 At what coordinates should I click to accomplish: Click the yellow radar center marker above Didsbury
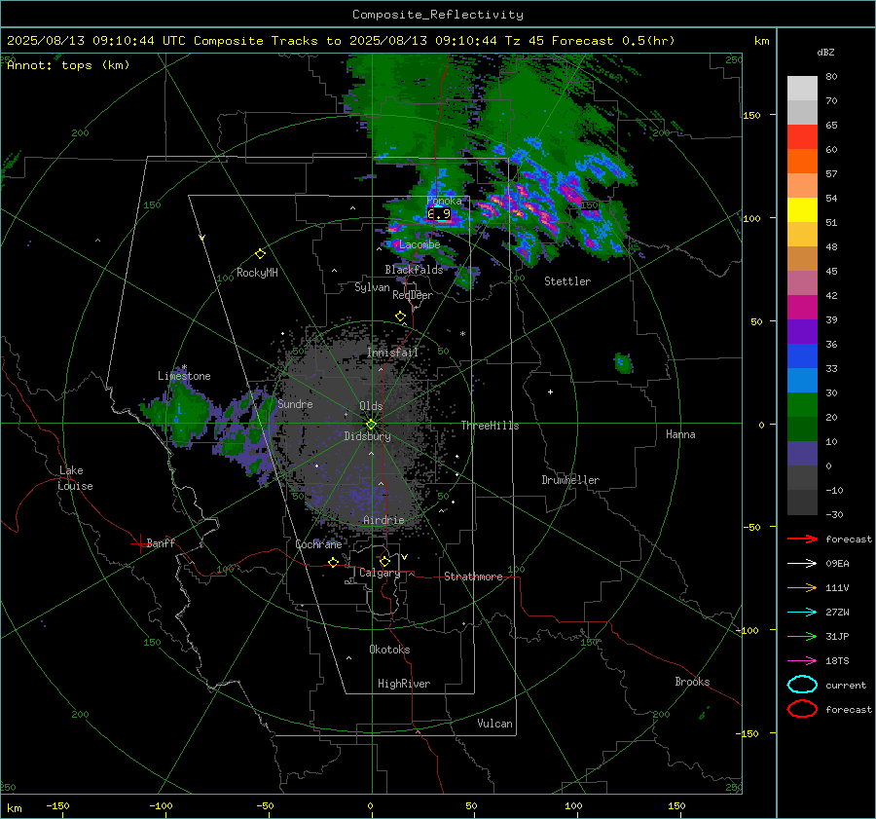pyautogui.click(x=371, y=425)
